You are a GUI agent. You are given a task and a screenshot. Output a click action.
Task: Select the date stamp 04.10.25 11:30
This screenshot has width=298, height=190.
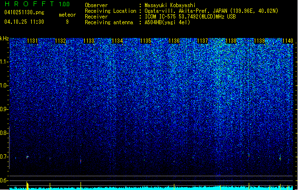(x=24, y=22)
